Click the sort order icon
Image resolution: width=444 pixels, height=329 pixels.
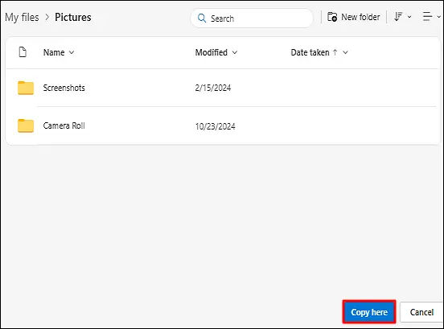398,17
